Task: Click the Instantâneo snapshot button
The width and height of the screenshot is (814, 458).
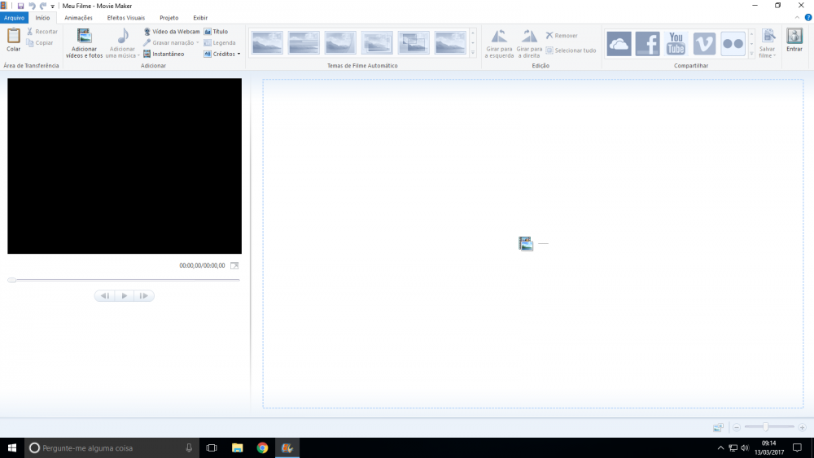Action: [x=164, y=54]
